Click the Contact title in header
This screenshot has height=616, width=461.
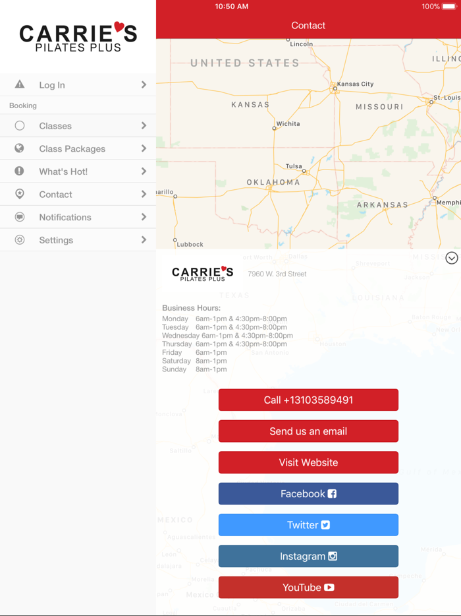coord(308,26)
